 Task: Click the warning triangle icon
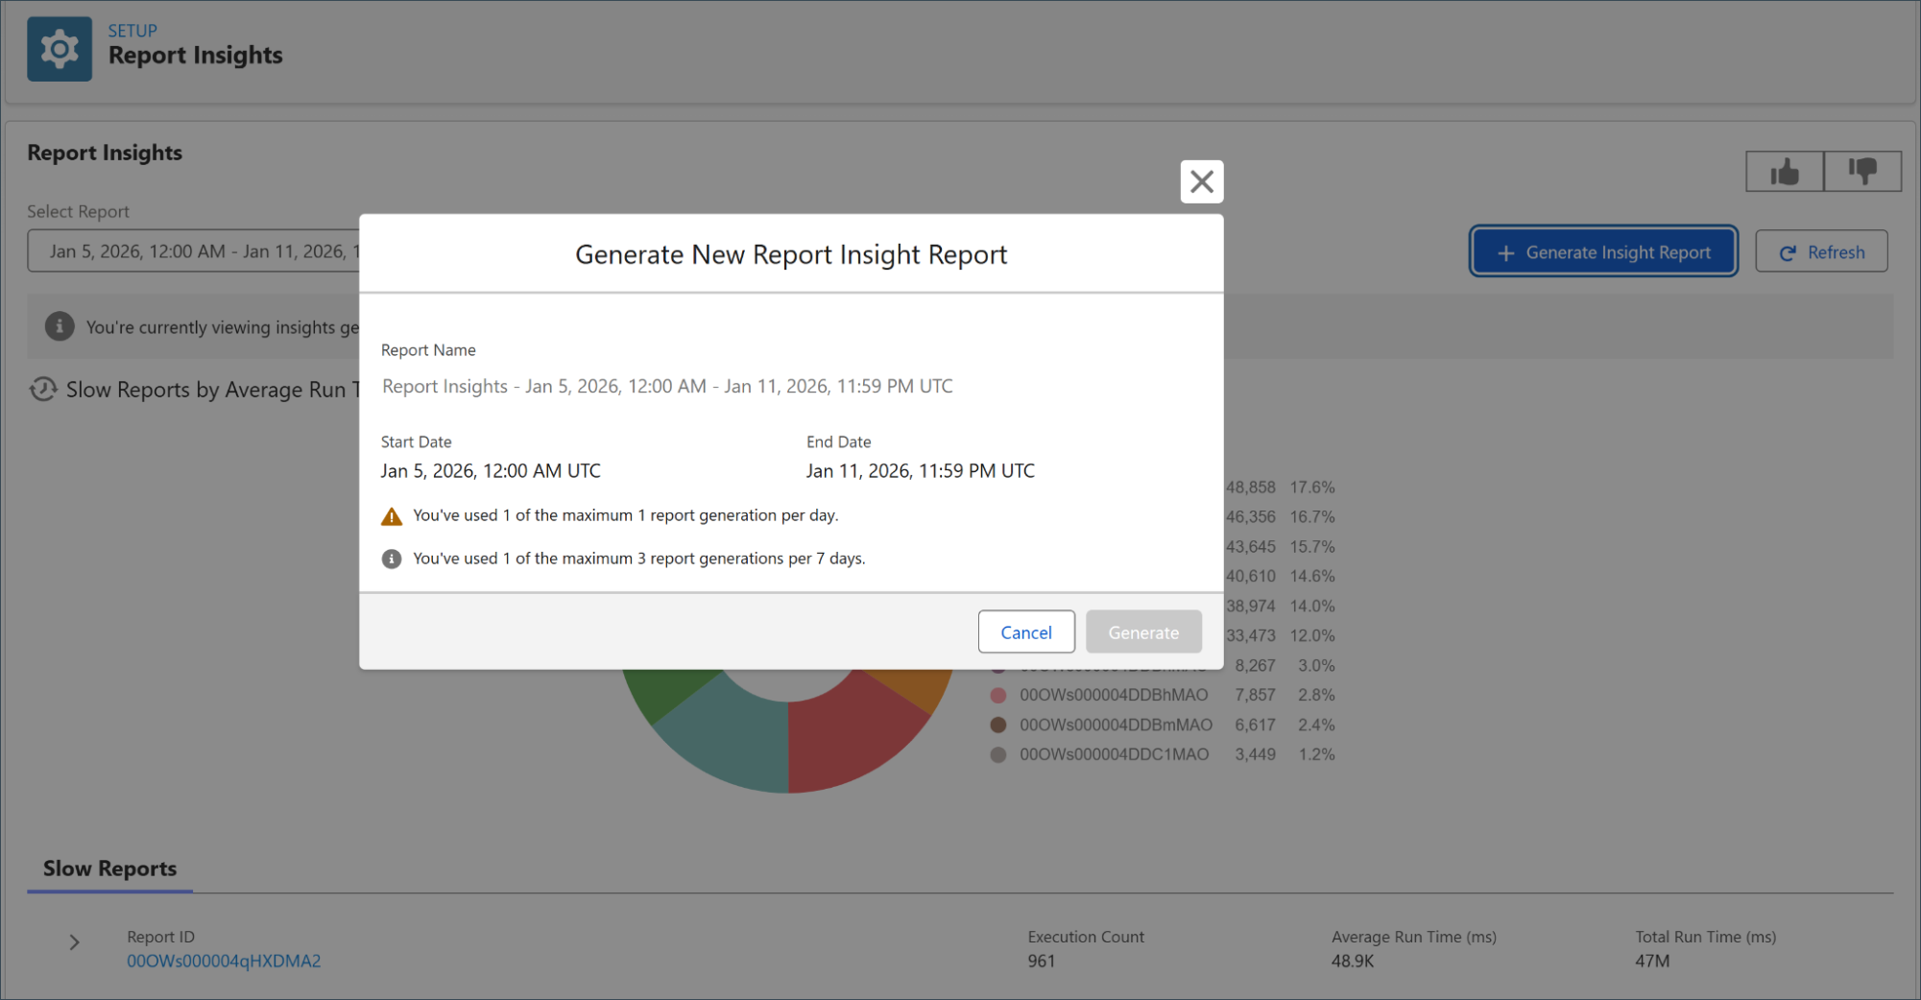tap(392, 516)
